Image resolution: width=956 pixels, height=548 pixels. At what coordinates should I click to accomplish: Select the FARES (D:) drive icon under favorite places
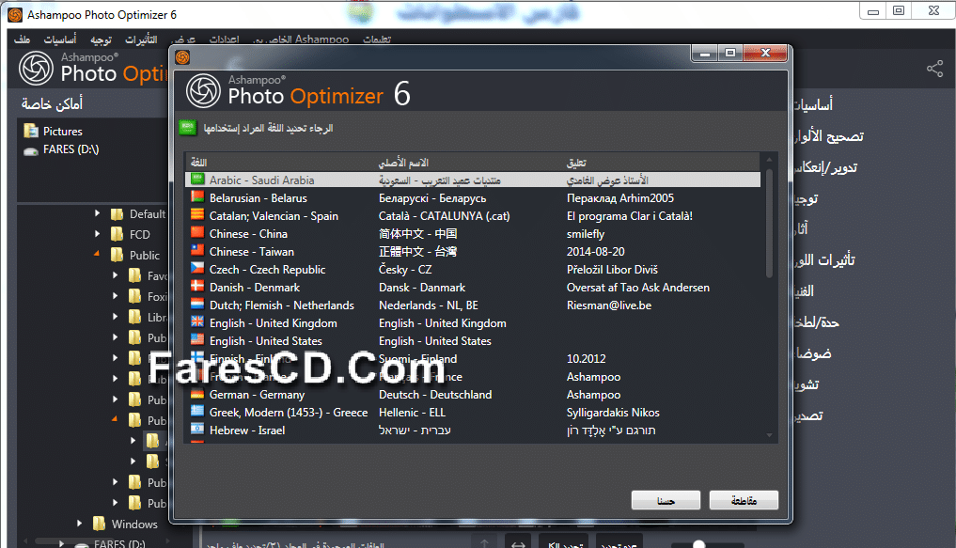30,150
